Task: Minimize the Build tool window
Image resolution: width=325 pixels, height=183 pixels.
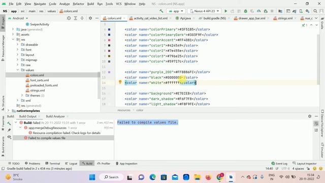Action: click(316, 116)
